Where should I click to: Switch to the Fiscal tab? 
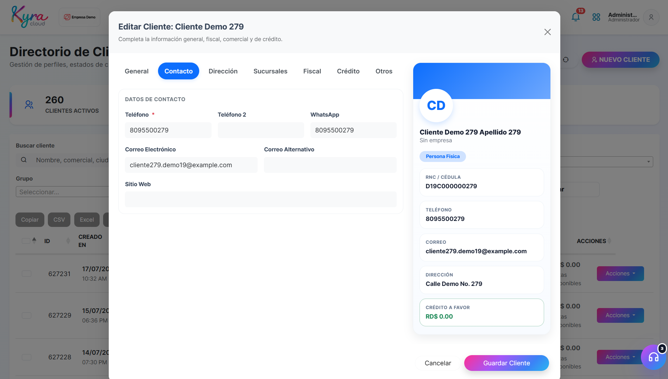(312, 71)
